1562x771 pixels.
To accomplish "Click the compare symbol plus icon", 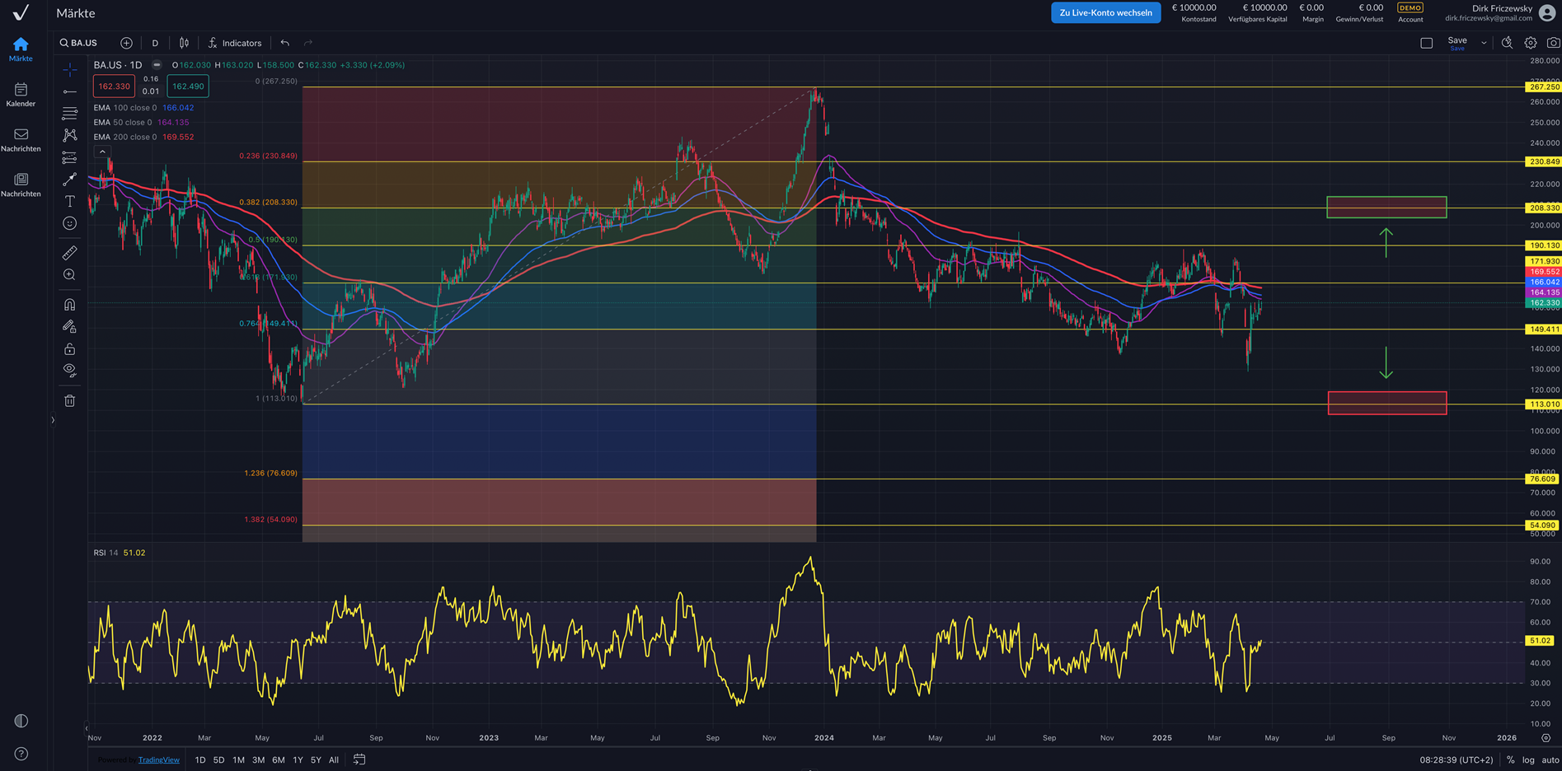I will click(x=126, y=43).
